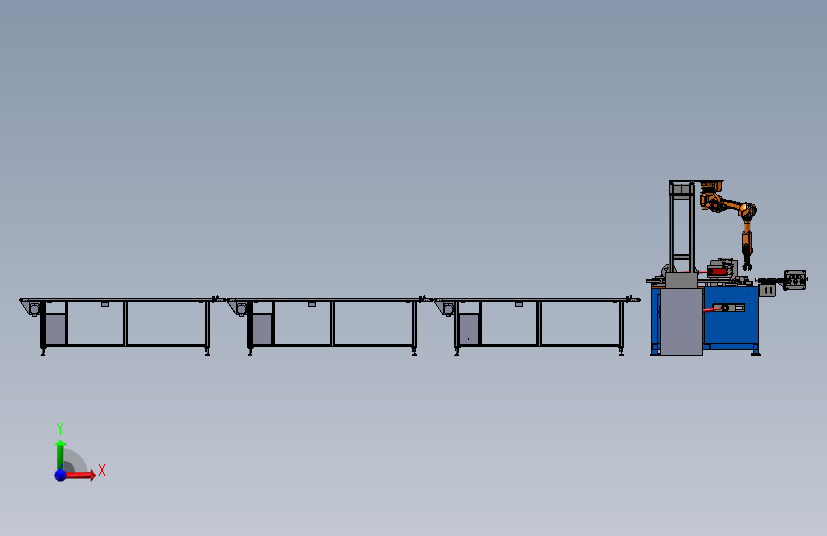Select the middle conveyor table
Viewport: 827px width, 536px height.
coord(330,325)
